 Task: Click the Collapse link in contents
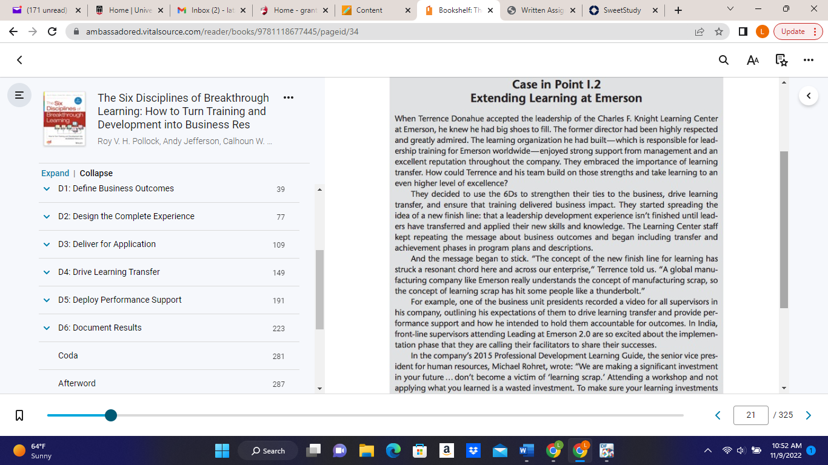(96, 173)
